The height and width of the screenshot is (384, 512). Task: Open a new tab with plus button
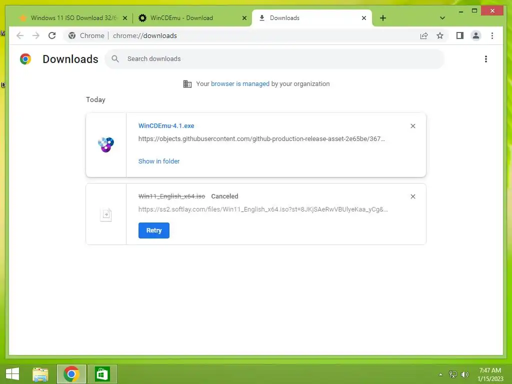[x=383, y=18]
